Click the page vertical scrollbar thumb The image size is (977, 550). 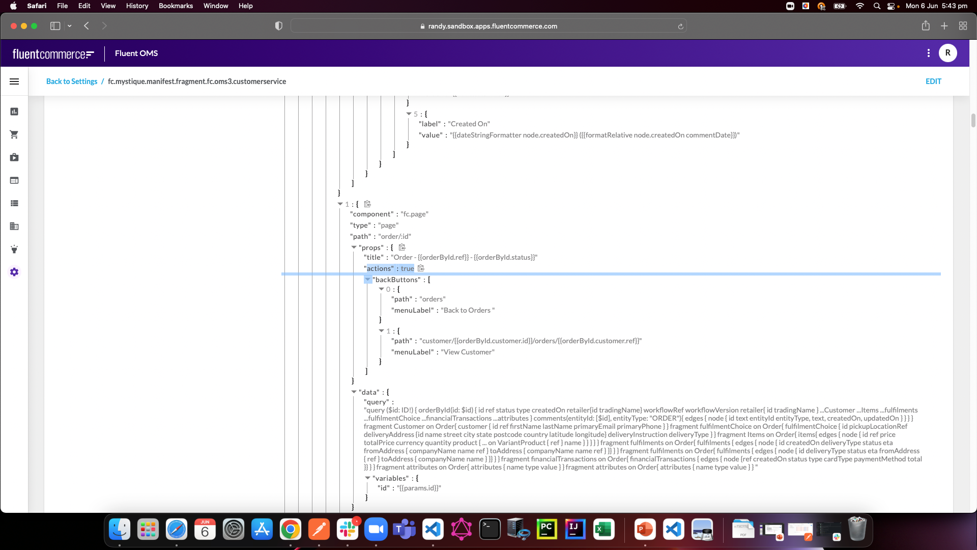coord(973,121)
